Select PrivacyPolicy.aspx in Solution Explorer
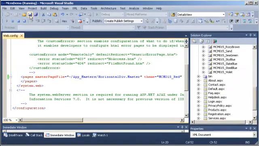Screen dimensions: 259x146 (x=220, y=105)
